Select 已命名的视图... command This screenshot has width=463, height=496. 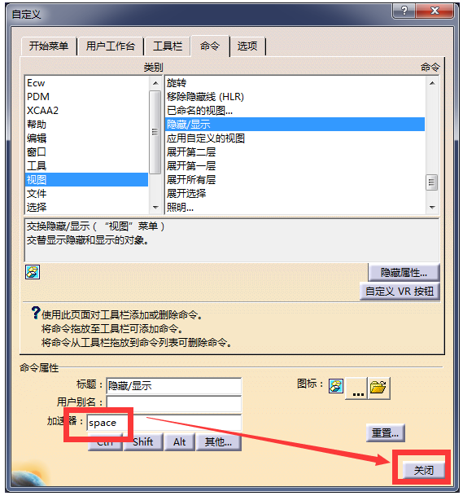click(295, 111)
